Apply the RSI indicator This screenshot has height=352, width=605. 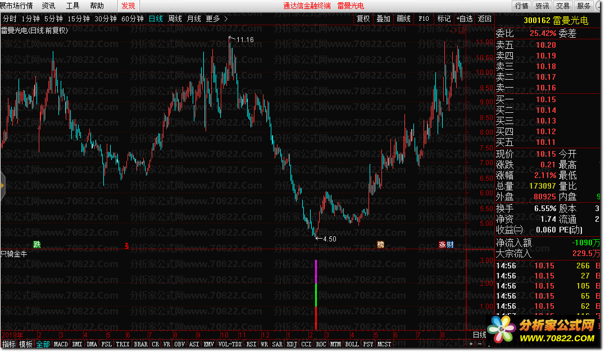[251, 344]
